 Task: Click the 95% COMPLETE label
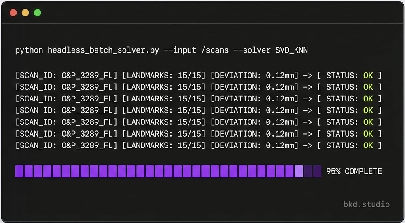(354, 171)
